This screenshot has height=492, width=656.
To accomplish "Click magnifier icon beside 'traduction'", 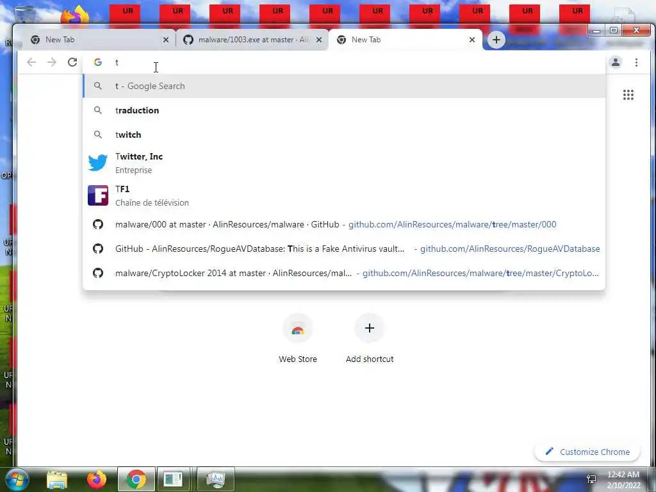I will click(98, 110).
